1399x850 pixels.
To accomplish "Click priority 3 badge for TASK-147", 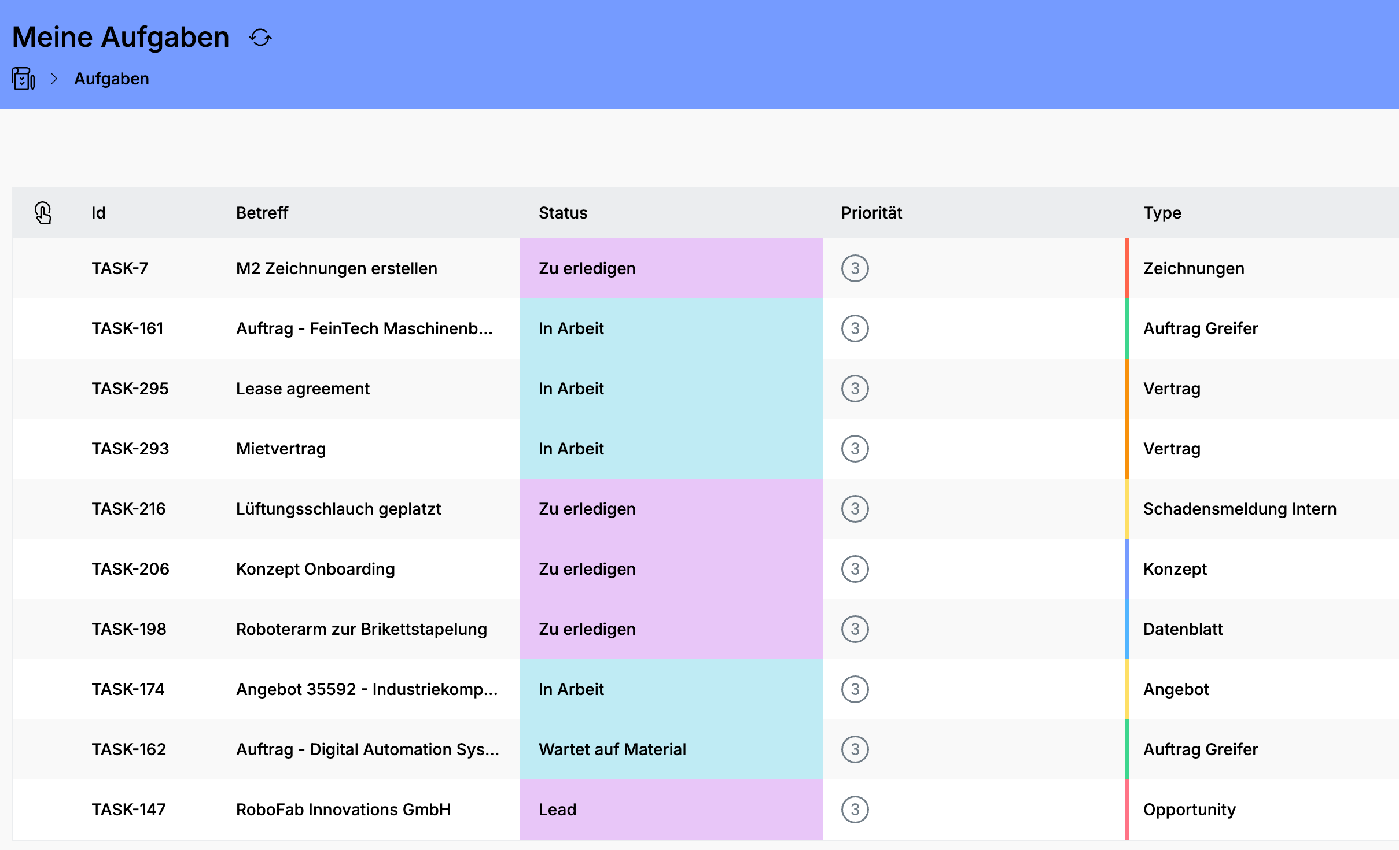I will (855, 810).
